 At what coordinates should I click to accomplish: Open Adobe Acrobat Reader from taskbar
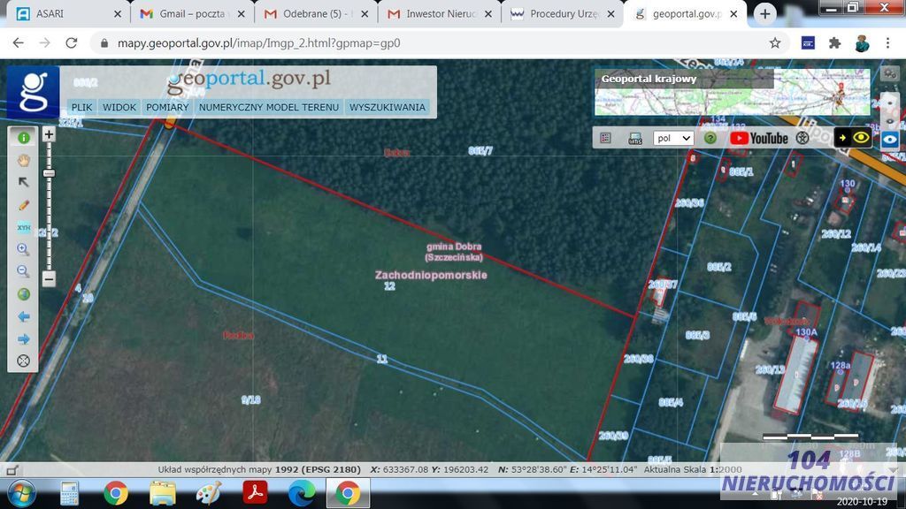point(255,493)
